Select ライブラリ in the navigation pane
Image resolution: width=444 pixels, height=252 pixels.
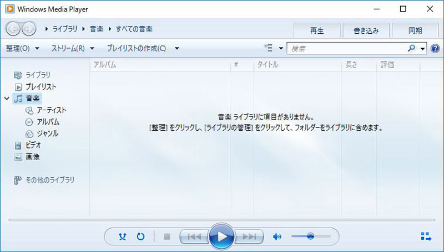(x=38, y=75)
